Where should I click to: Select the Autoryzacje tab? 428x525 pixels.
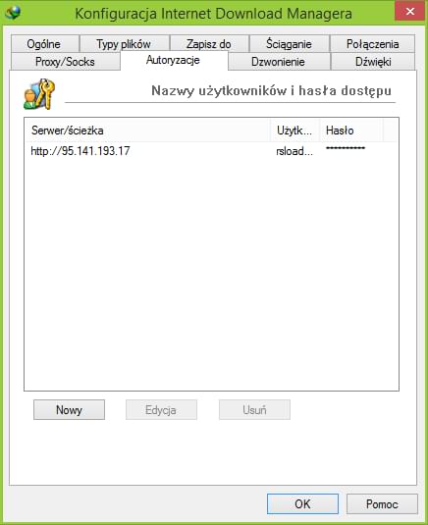[174, 60]
